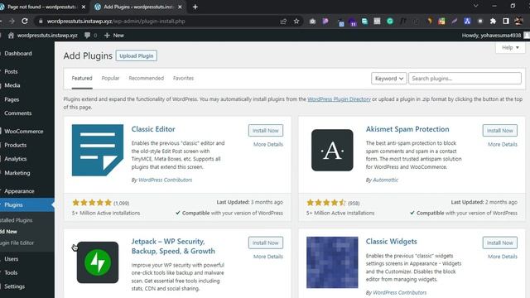
Task: Open the WordPress Contributors link under Classic Editor
Action: point(166,180)
